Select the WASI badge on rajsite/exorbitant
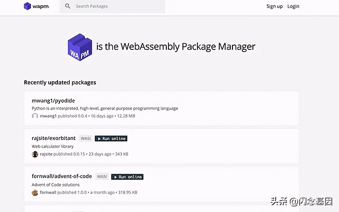The width and height of the screenshot is (339, 212). point(85,138)
